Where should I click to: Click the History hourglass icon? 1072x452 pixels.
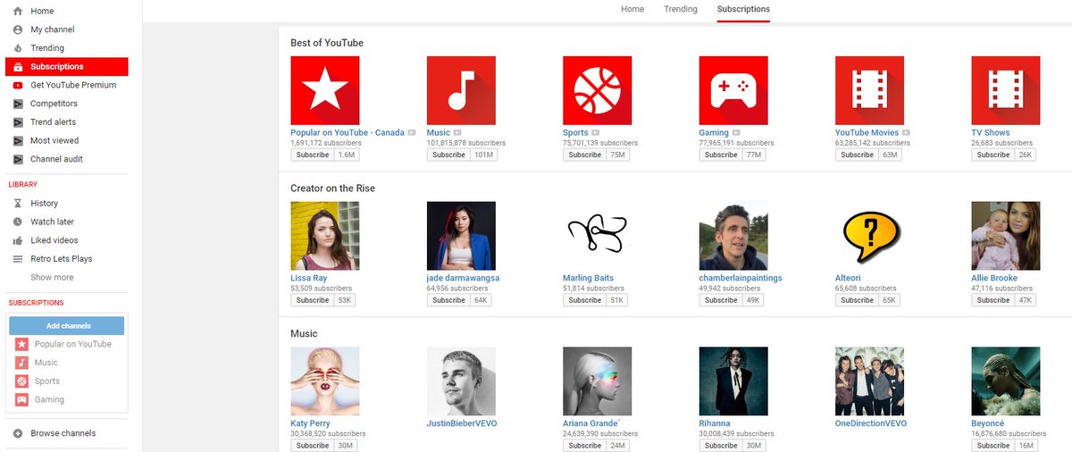click(x=18, y=204)
